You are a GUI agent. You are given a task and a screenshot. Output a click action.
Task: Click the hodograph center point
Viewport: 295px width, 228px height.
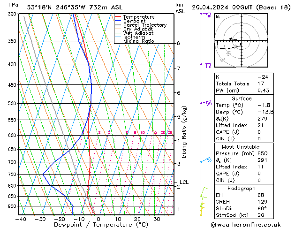242,41
